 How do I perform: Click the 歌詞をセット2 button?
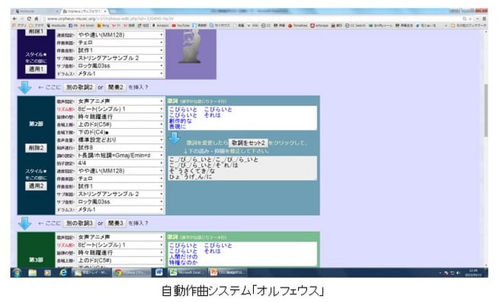coord(248,143)
